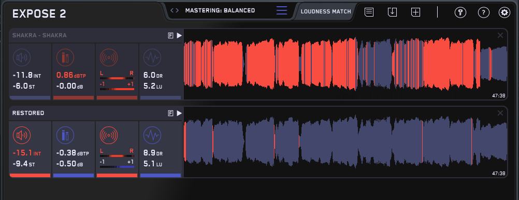Toggle the F button on Restored track

171,113
